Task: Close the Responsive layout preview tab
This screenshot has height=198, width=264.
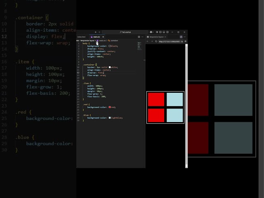Action: tap(165, 37)
